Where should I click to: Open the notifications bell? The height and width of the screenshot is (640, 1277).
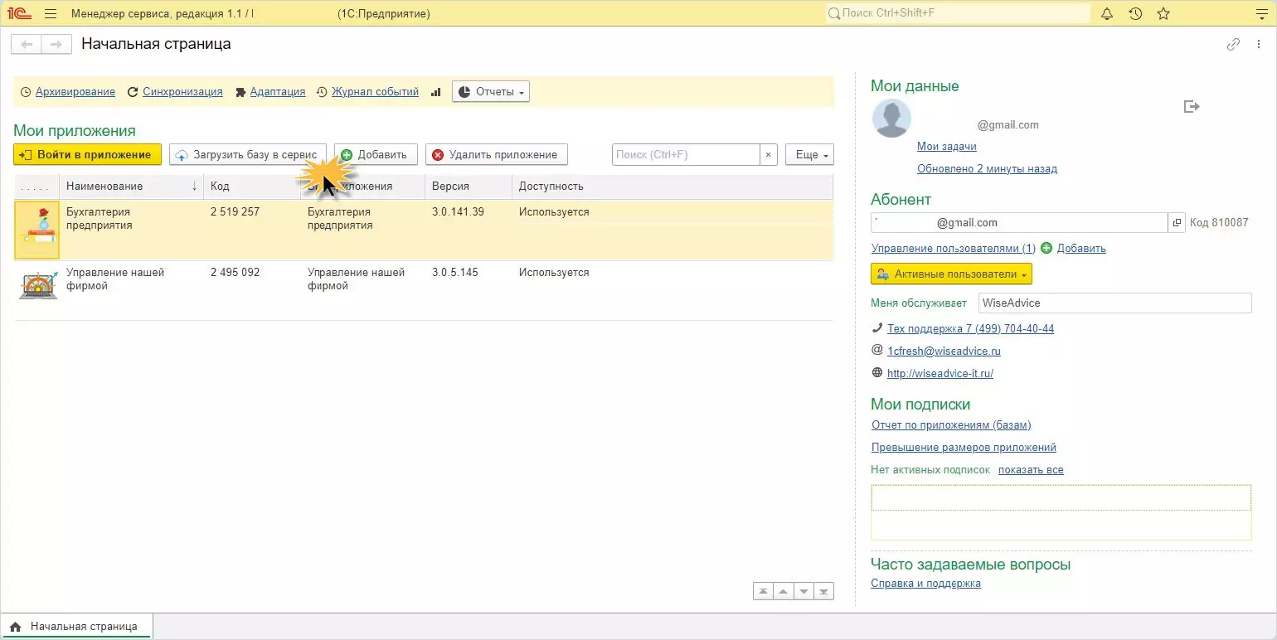point(1107,14)
